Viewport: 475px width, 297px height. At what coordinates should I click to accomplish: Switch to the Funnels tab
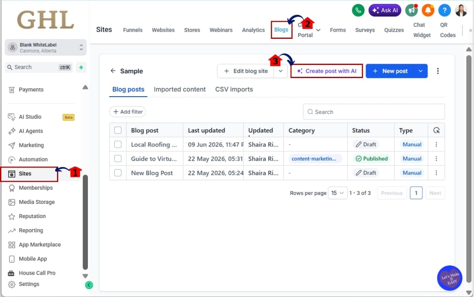click(133, 30)
